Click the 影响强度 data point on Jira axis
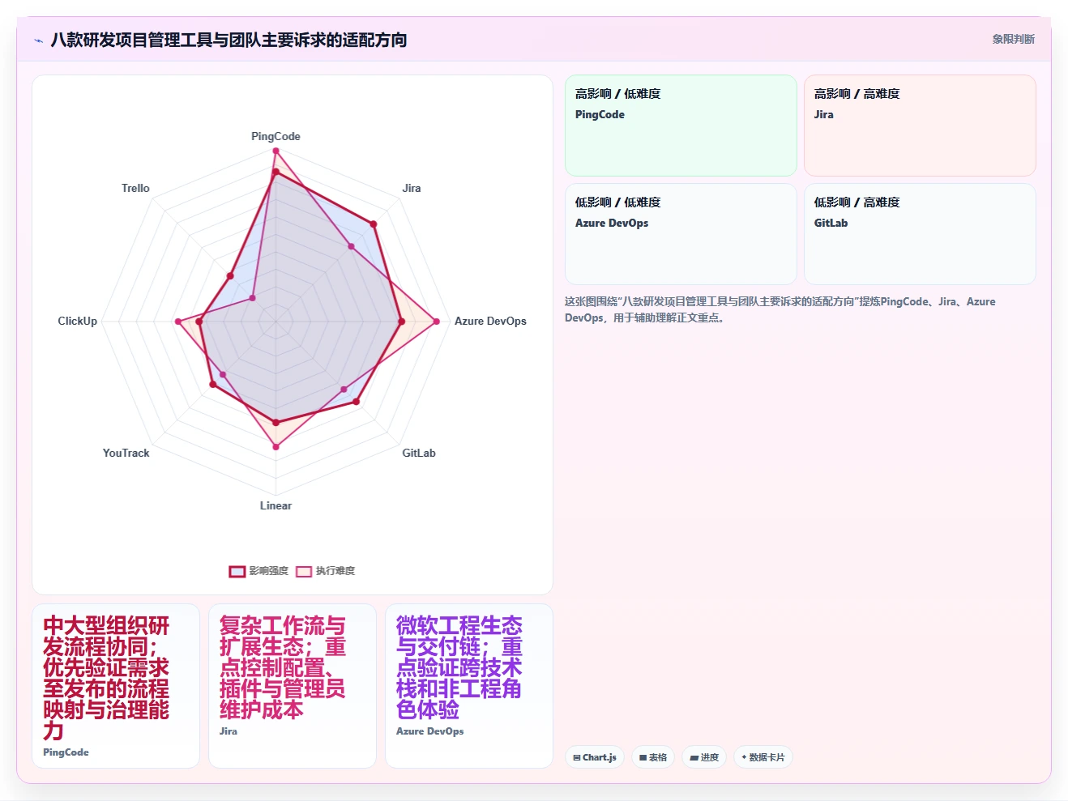The height and width of the screenshot is (801, 1068). pos(374,224)
